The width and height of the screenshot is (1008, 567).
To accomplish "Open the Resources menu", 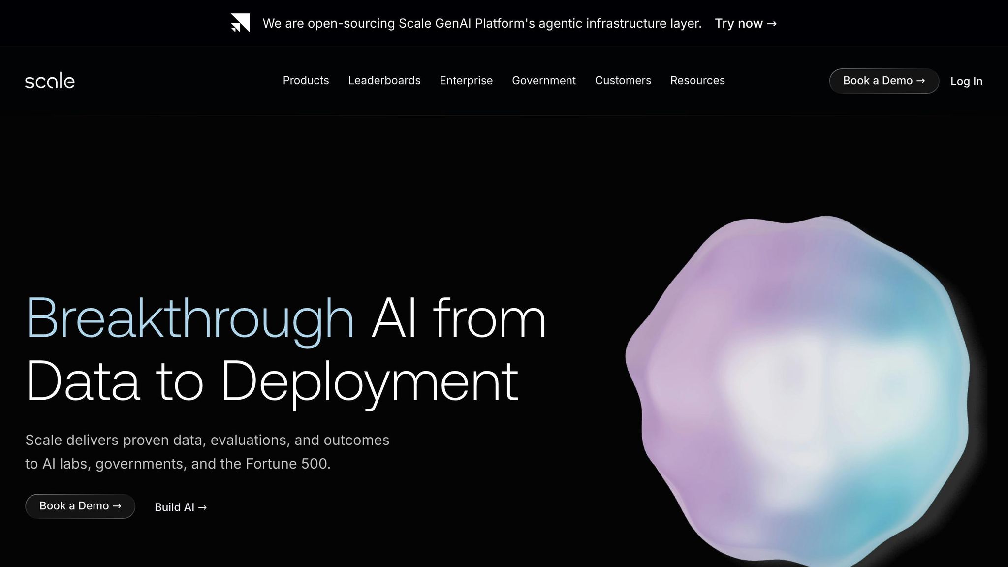I will pyautogui.click(x=697, y=80).
